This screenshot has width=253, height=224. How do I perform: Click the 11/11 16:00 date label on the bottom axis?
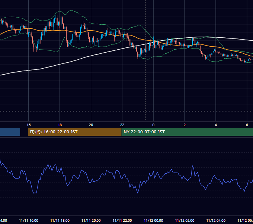pos(29,220)
